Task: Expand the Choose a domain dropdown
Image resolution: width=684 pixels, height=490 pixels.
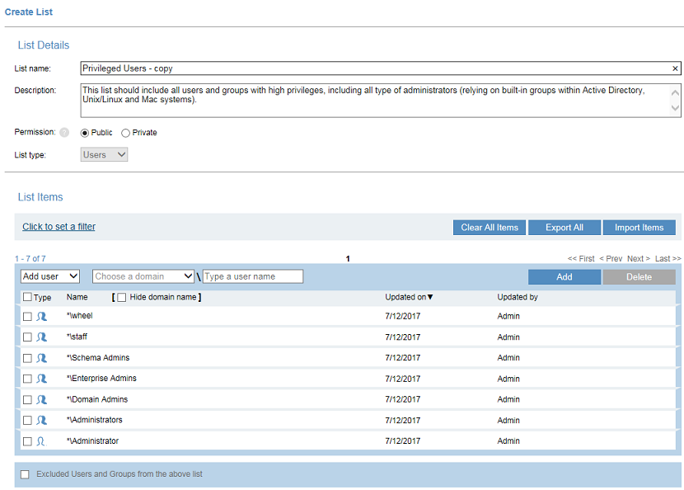Action: click(143, 276)
